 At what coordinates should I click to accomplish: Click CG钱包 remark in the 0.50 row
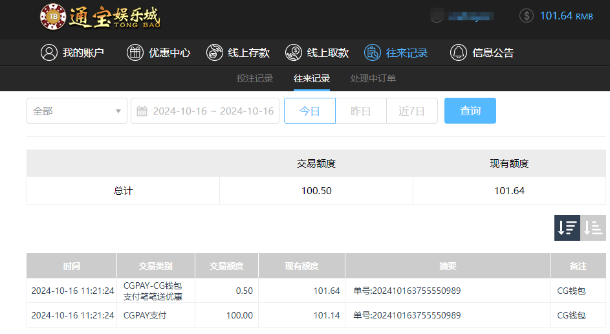(571, 291)
